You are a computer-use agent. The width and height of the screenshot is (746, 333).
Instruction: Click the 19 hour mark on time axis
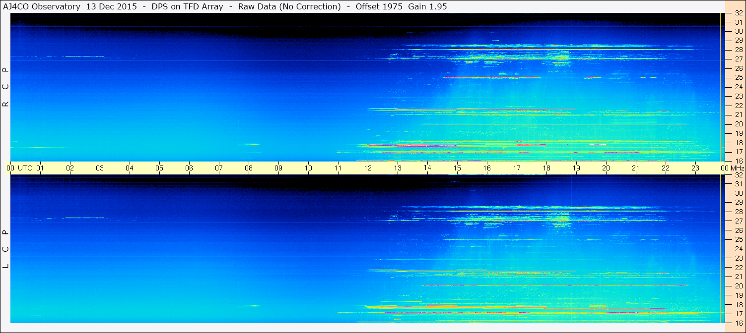coord(576,168)
